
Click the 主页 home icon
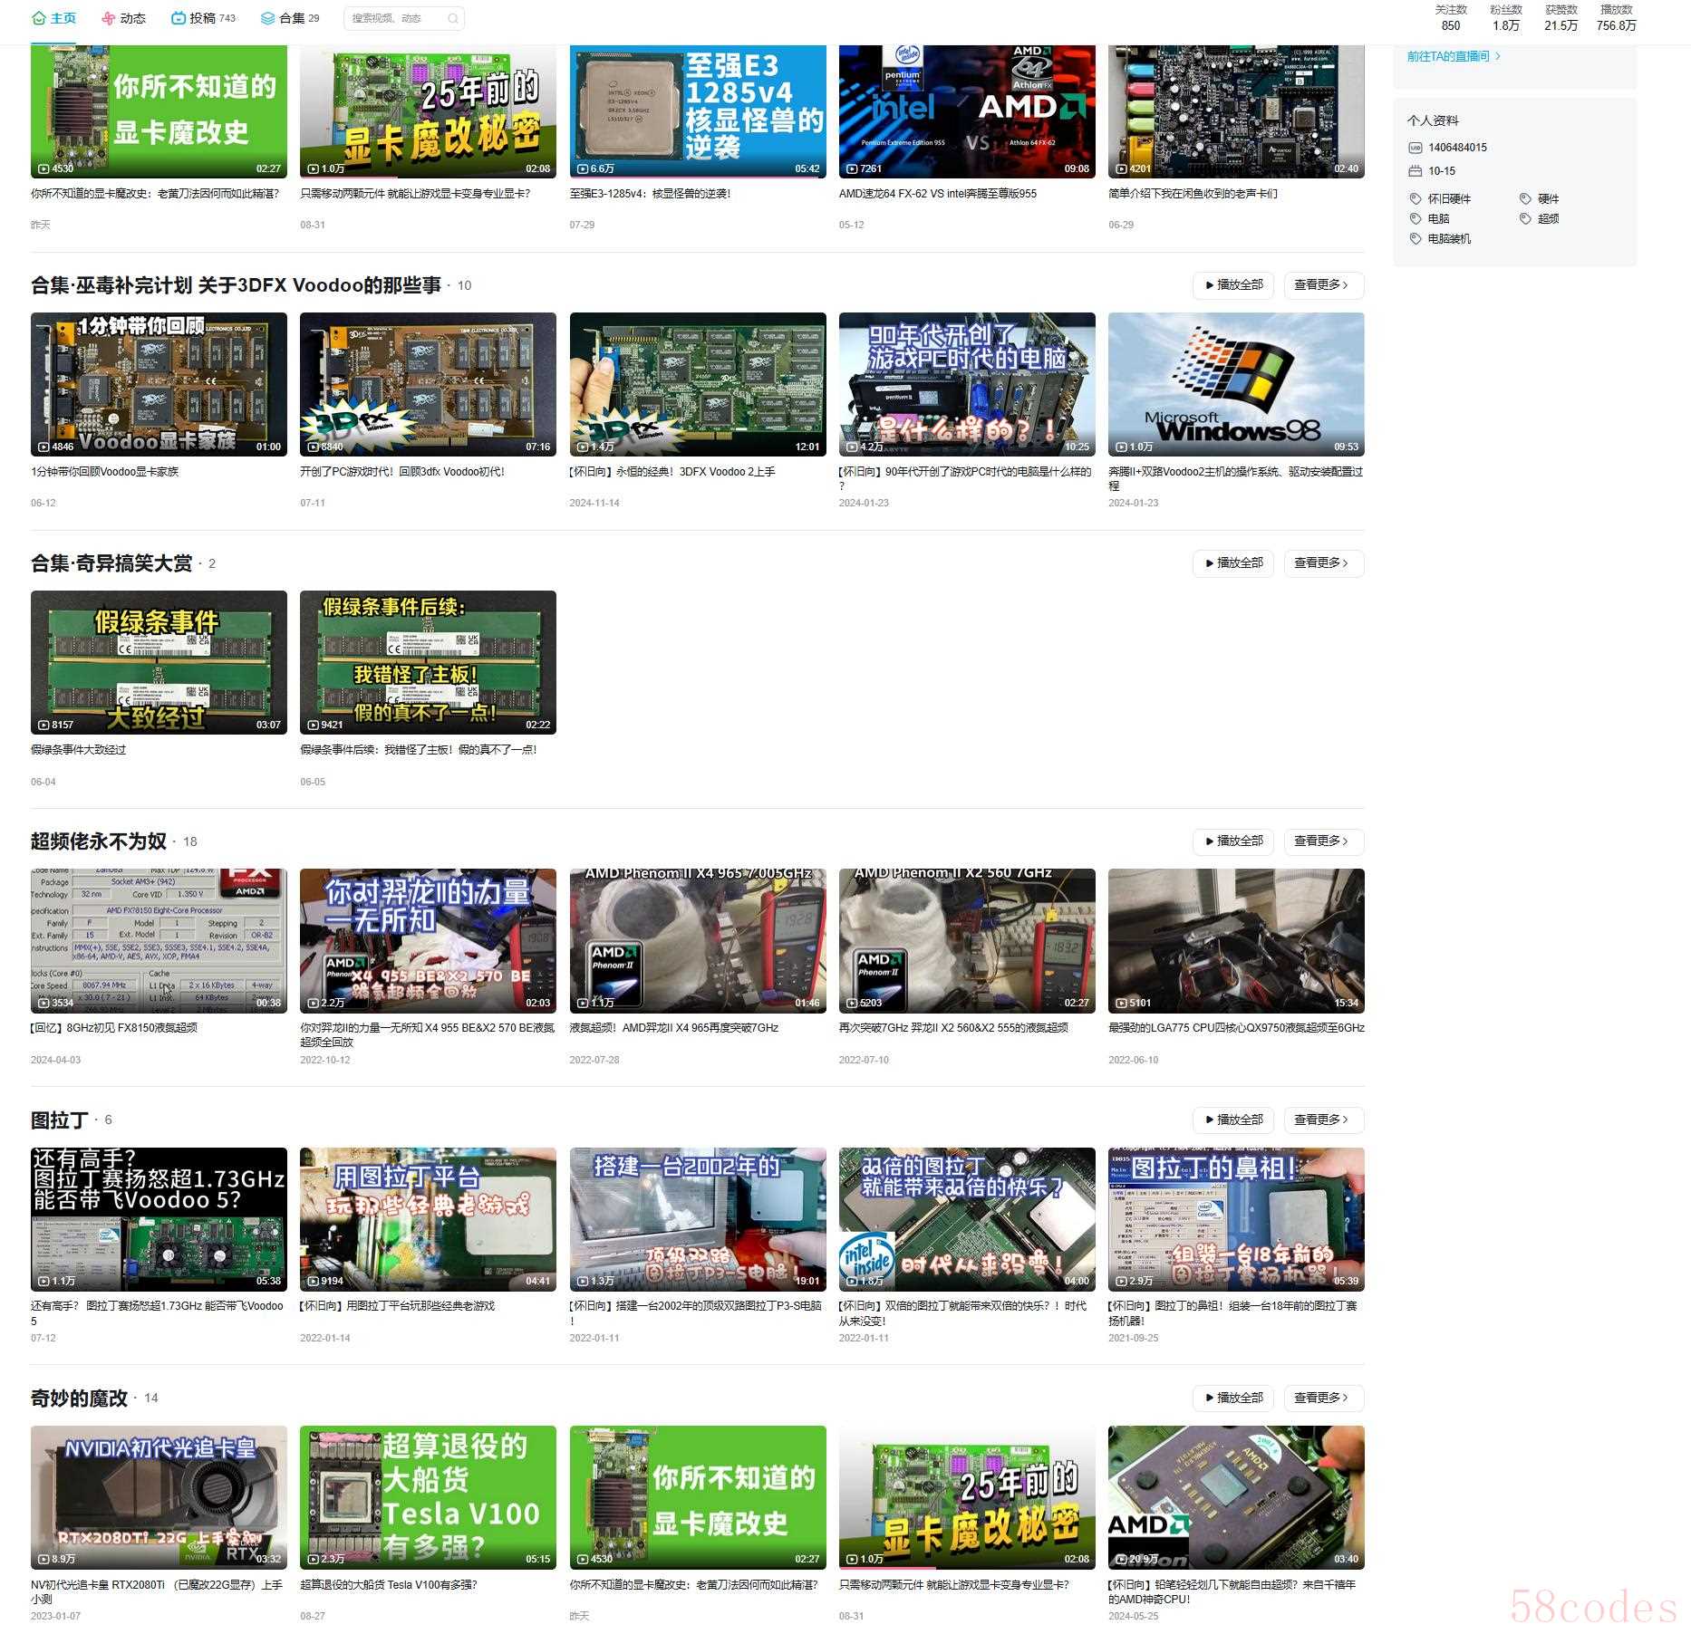(38, 18)
